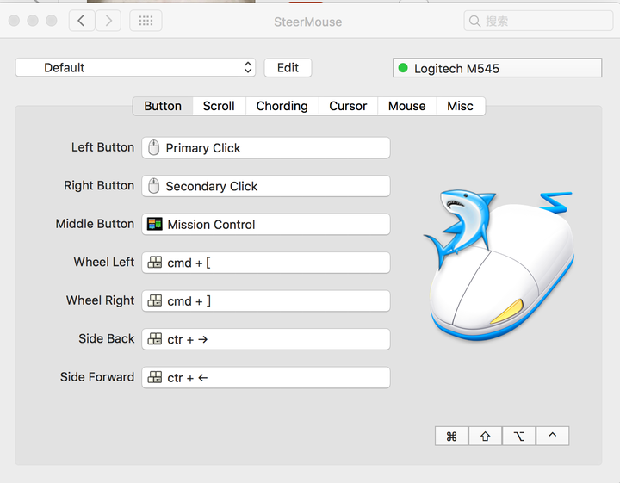620x483 pixels.
Task: Click the forward navigation arrow
Action: [108, 21]
